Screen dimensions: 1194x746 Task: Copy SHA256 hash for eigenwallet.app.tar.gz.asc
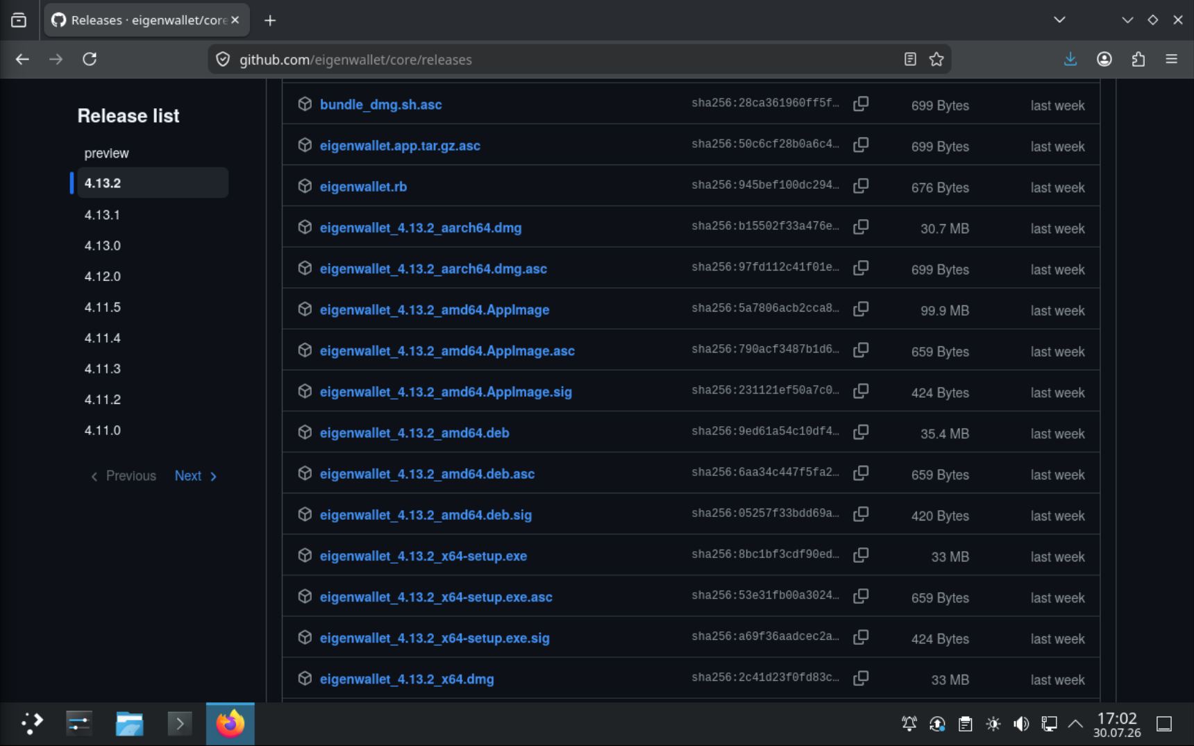point(861,145)
